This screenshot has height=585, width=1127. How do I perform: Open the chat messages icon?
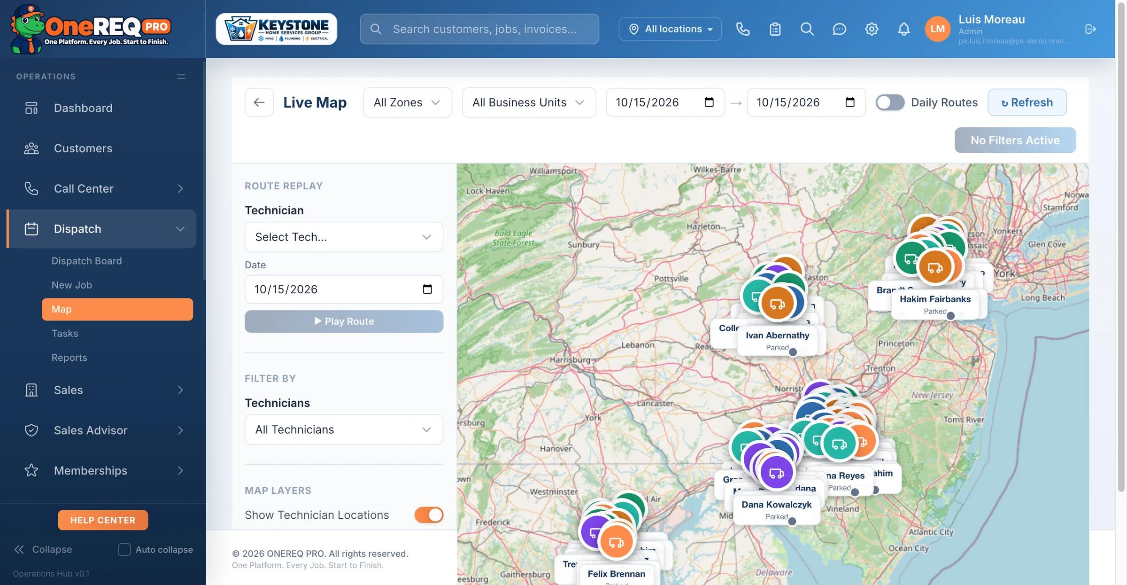(x=839, y=29)
